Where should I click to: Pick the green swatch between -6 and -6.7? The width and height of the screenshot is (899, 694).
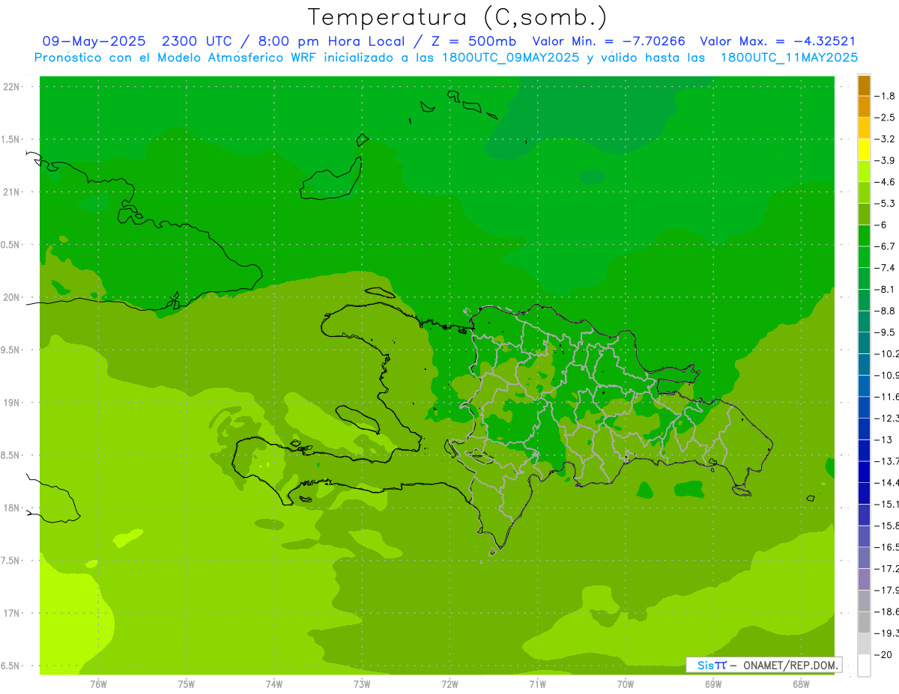(x=864, y=236)
